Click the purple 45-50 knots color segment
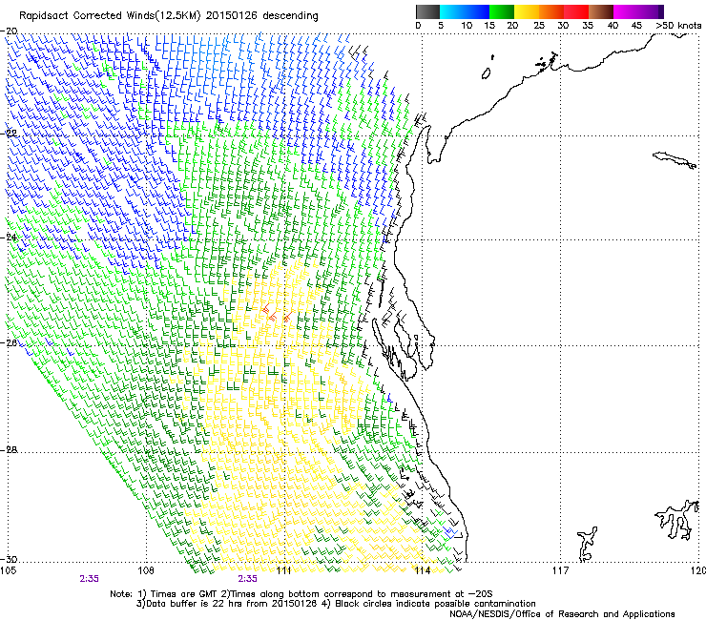706x620 pixels. click(651, 12)
